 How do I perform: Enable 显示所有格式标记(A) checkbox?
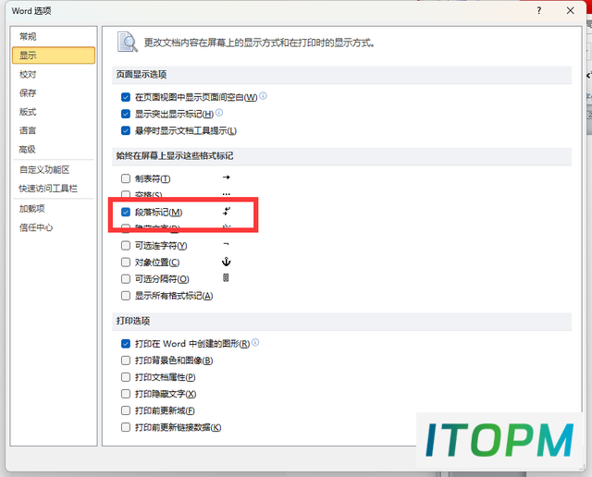126,296
